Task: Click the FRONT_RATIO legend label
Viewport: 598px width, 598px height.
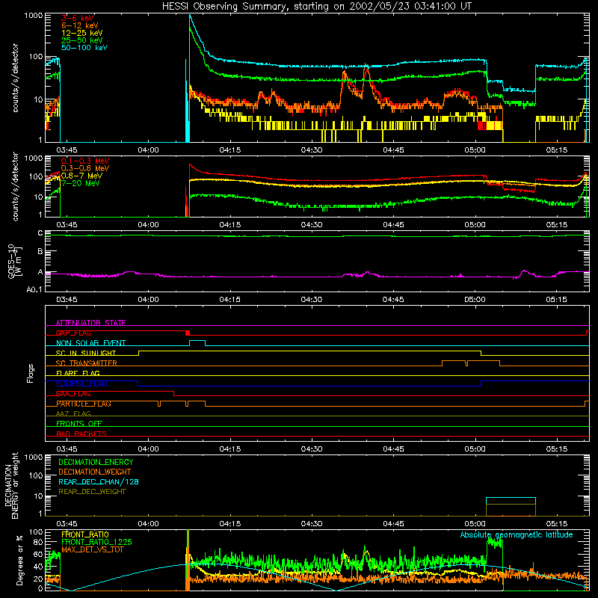Action: coord(85,534)
